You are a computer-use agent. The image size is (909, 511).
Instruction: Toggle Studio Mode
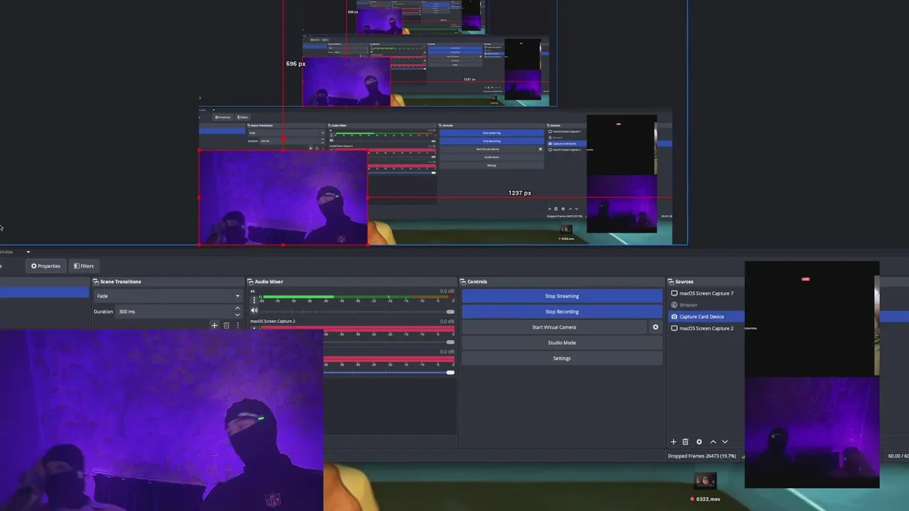click(562, 343)
